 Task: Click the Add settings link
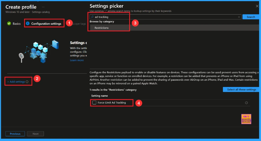tap(16, 82)
